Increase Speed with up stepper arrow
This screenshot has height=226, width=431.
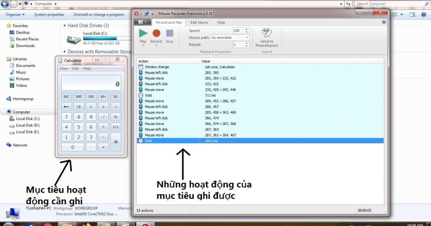pyautogui.click(x=247, y=29)
